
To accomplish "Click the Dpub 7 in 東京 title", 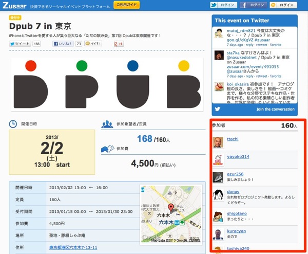I will tap(40, 26).
